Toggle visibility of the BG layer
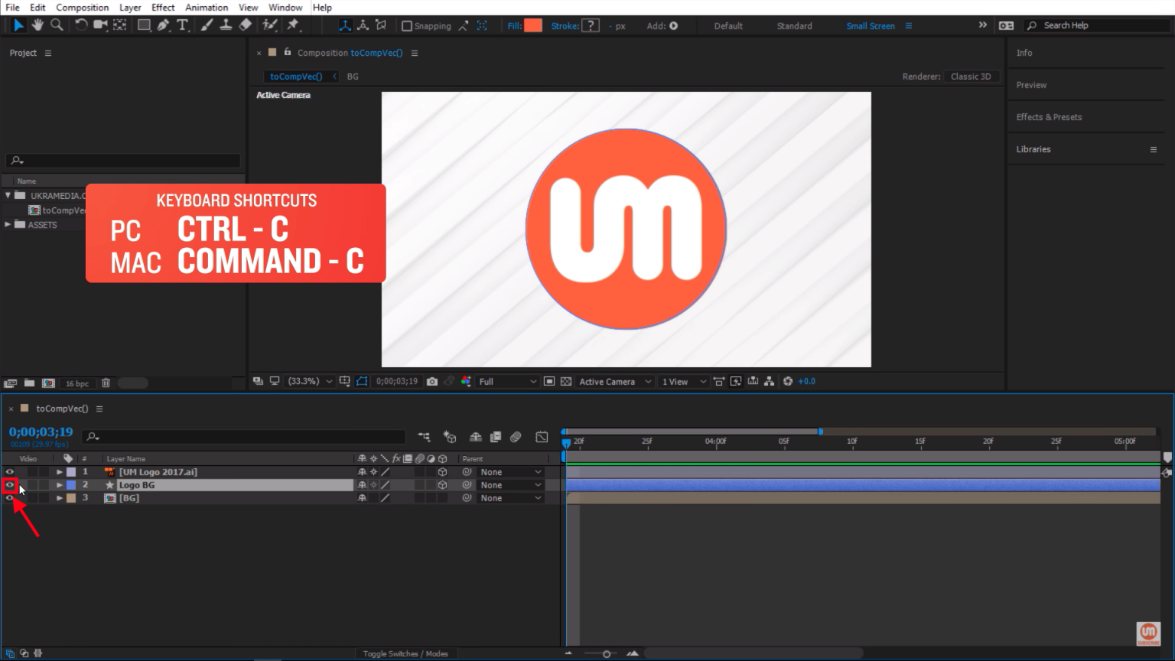1175x661 pixels. pos(10,498)
